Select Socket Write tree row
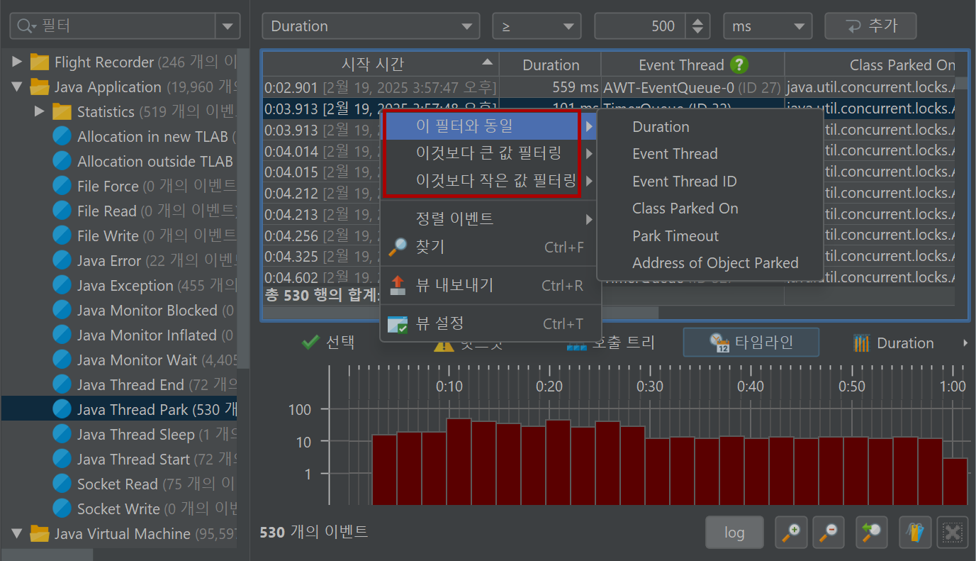 [119, 509]
